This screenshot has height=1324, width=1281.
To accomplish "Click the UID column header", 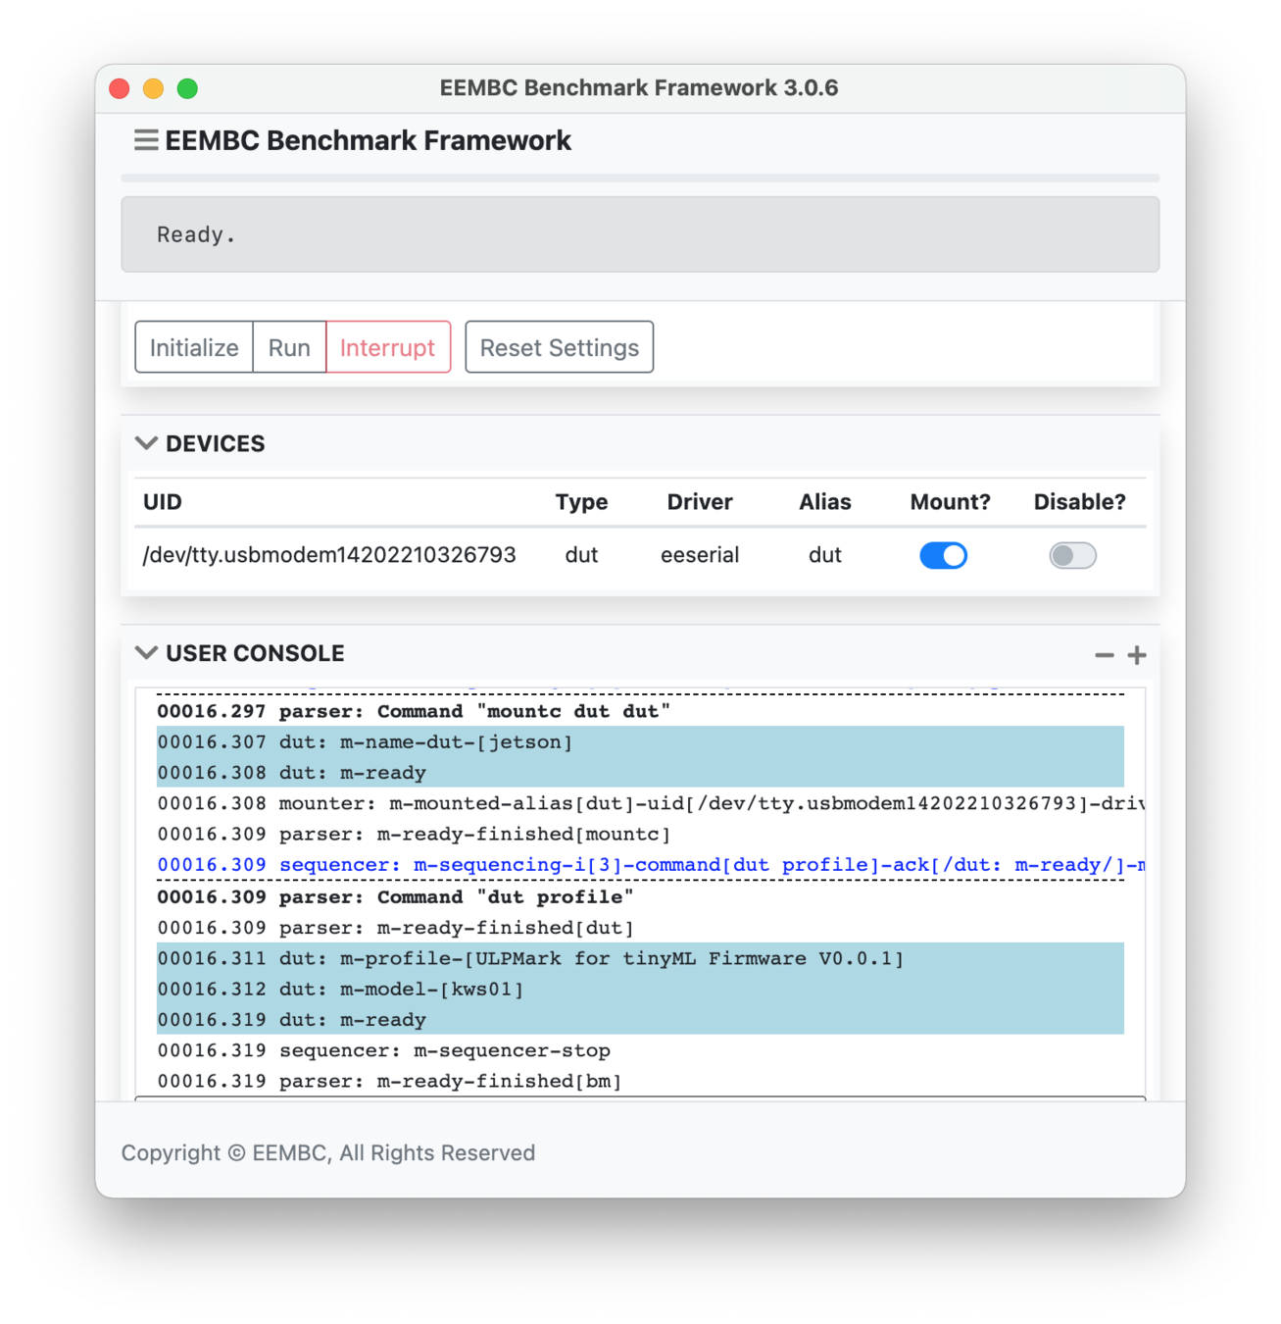I will pyautogui.click(x=163, y=502).
